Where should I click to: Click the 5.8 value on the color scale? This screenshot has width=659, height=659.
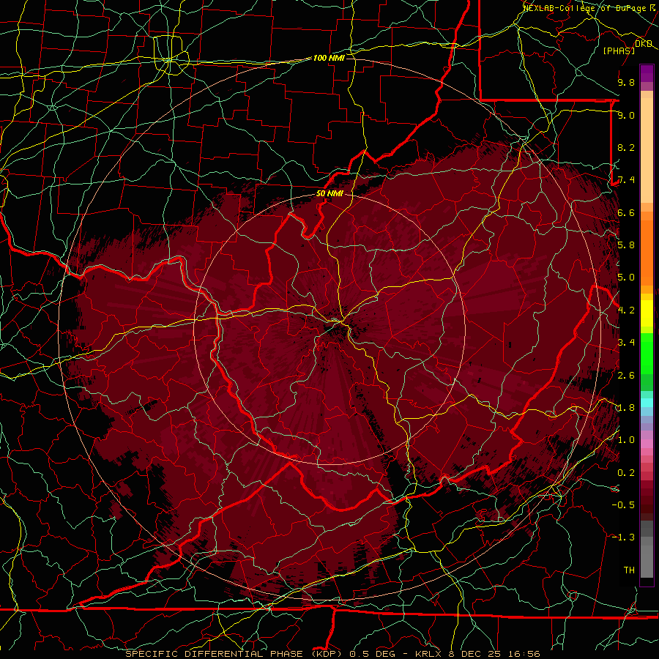626,245
